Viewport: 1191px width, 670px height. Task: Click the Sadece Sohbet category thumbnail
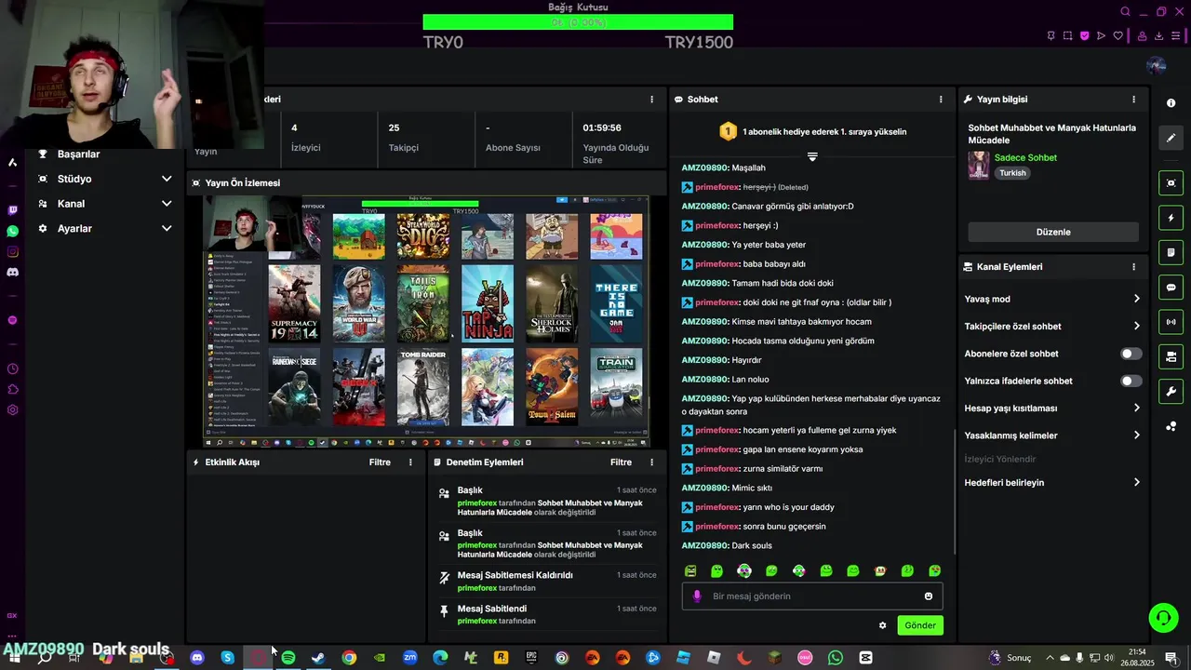pyautogui.click(x=979, y=165)
